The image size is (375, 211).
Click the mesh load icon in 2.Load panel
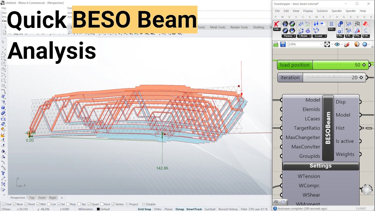316,30
